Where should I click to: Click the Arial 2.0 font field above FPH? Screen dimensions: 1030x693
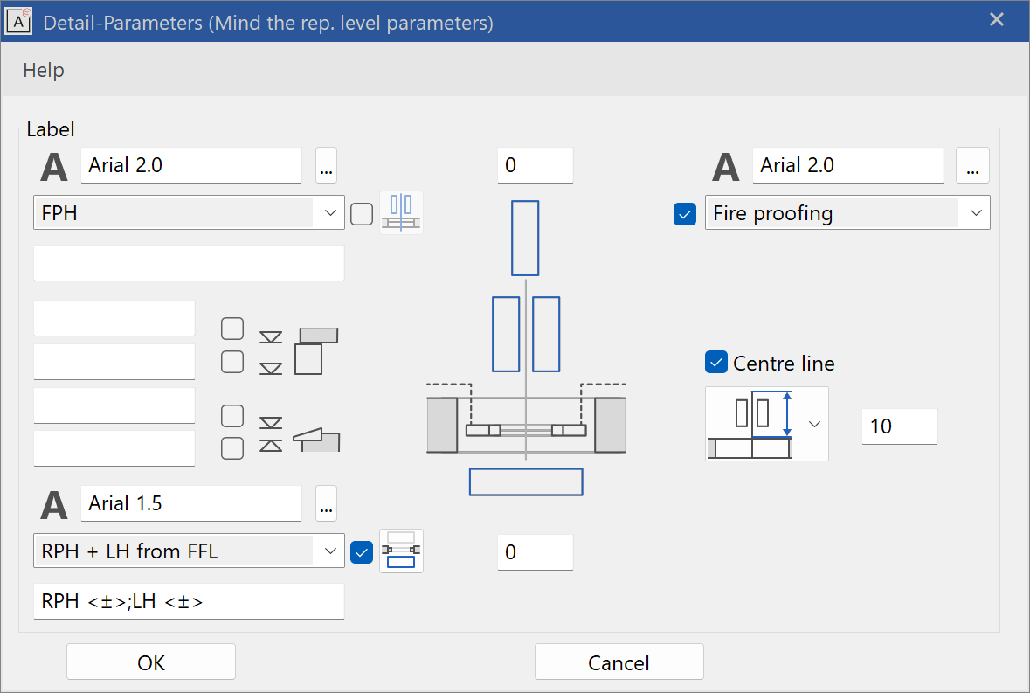tap(191, 165)
